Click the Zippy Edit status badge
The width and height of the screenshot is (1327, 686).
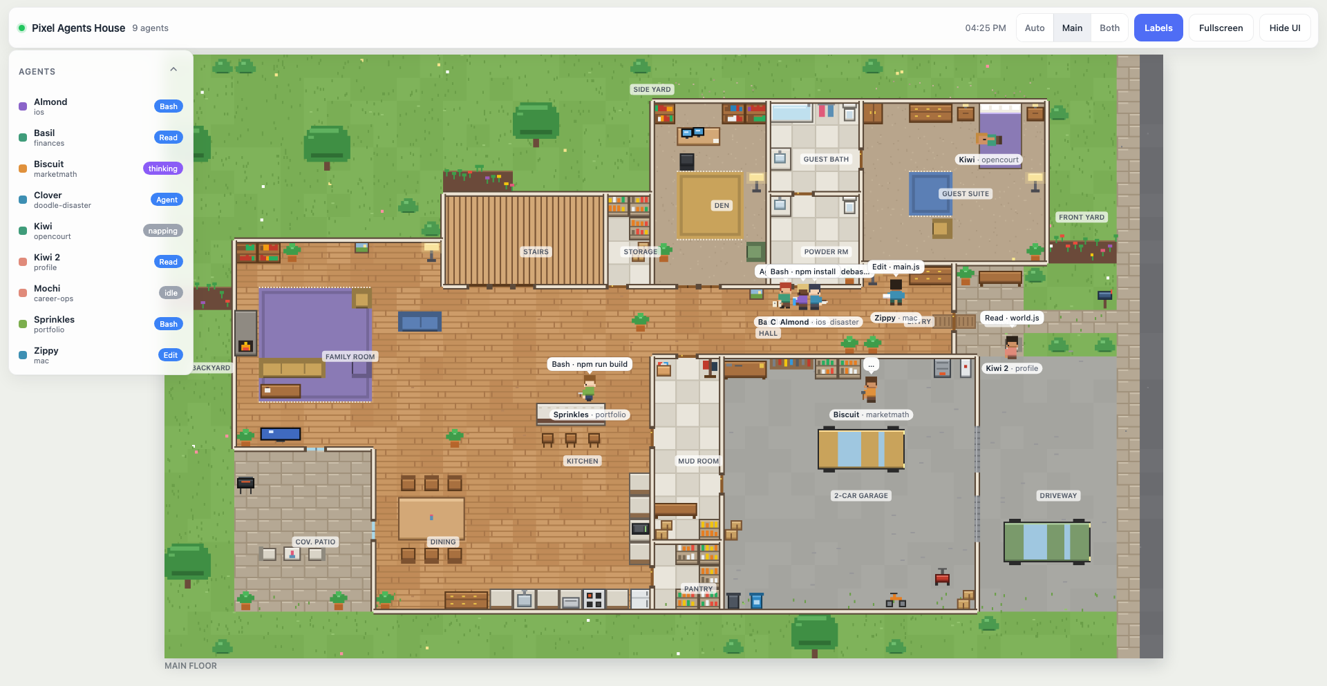point(171,355)
